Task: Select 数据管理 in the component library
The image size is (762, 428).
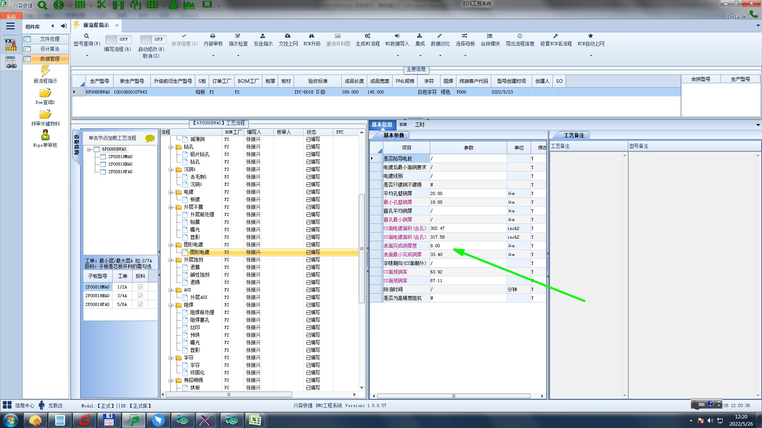Action: pos(50,59)
